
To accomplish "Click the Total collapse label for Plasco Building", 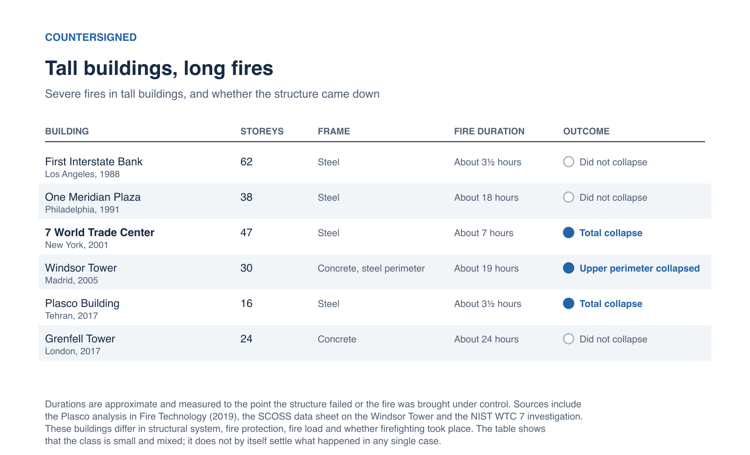I will (x=611, y=304).
